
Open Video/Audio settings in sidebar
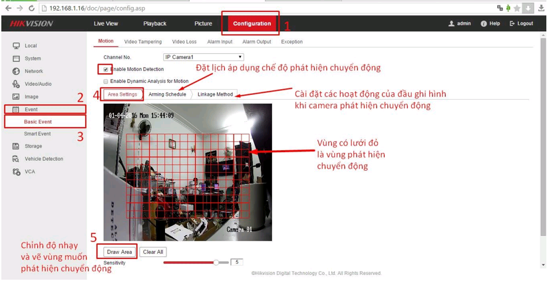coord(37,84)
